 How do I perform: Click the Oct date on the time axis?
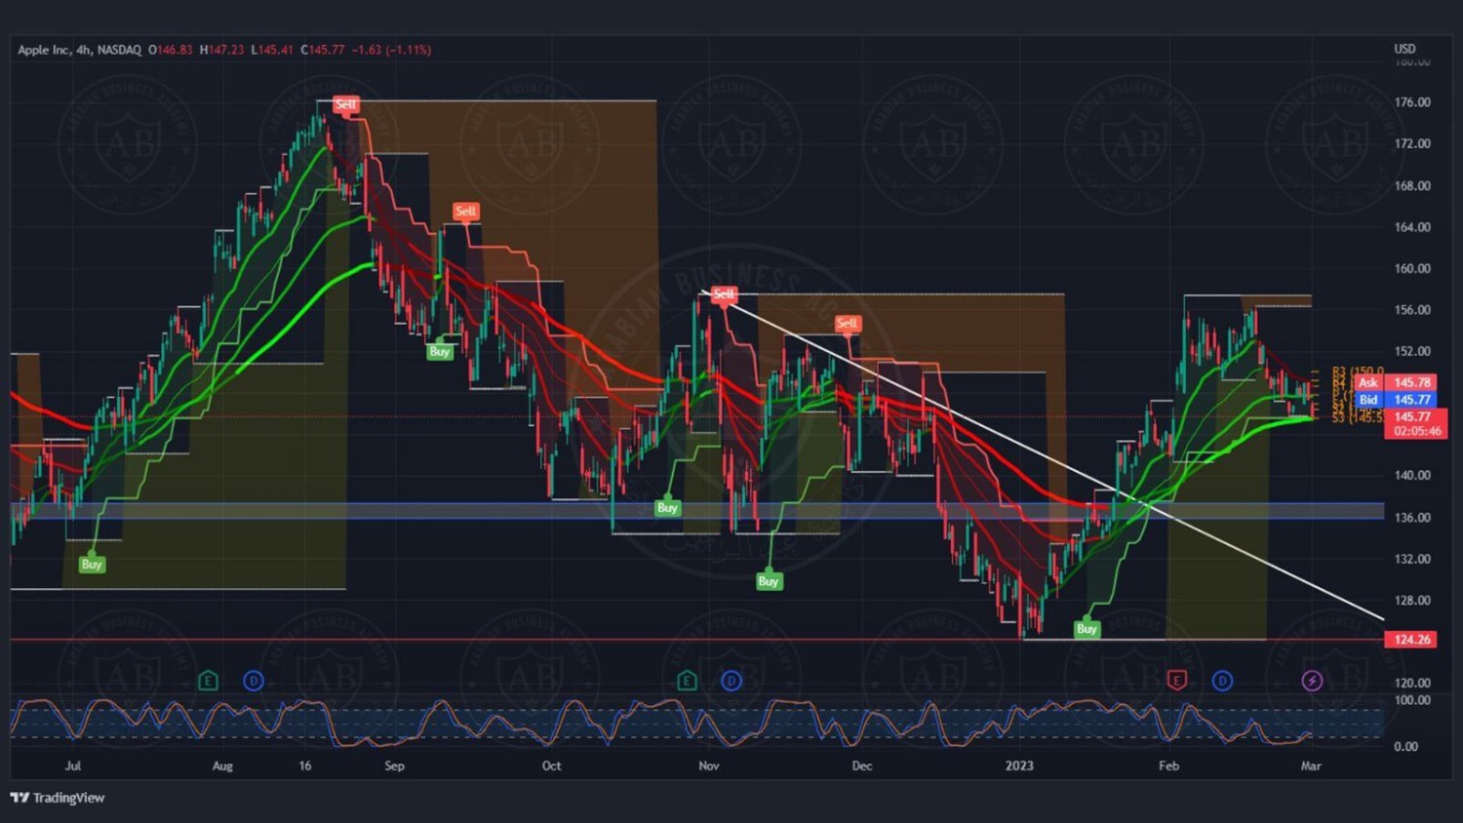(x=551, y=765)
